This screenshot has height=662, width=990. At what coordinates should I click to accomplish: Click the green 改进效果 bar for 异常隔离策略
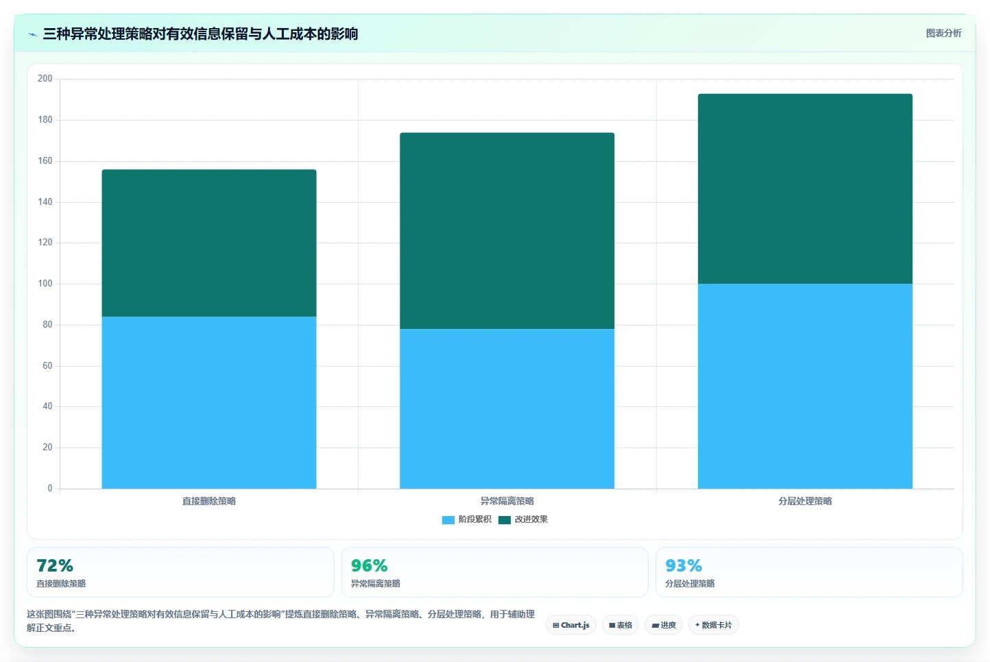click(x=507, y=231)
